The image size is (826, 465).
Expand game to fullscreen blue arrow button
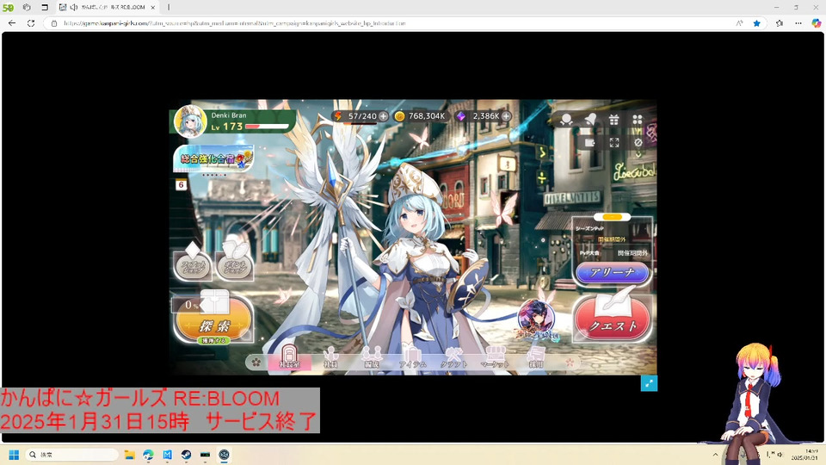click(x=649, y=383)
